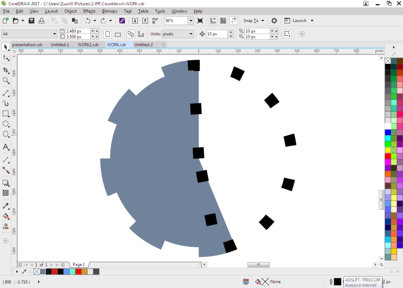Image resolution: width=403 pixels, height=288 pixels.
Task: Select the Rectangle tool
Action: (6, 114)
